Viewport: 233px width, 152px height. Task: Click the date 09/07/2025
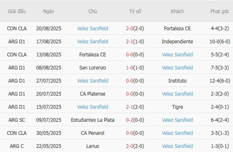click(48, 120)
